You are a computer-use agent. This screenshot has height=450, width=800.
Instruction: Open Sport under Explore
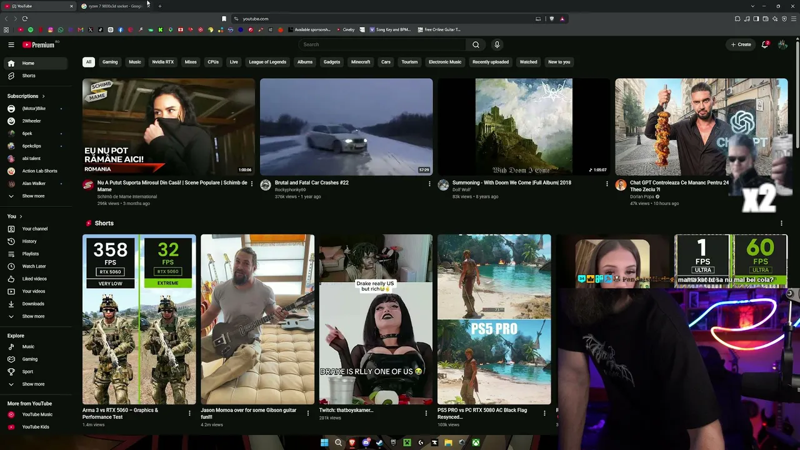(x=34, y=372)
